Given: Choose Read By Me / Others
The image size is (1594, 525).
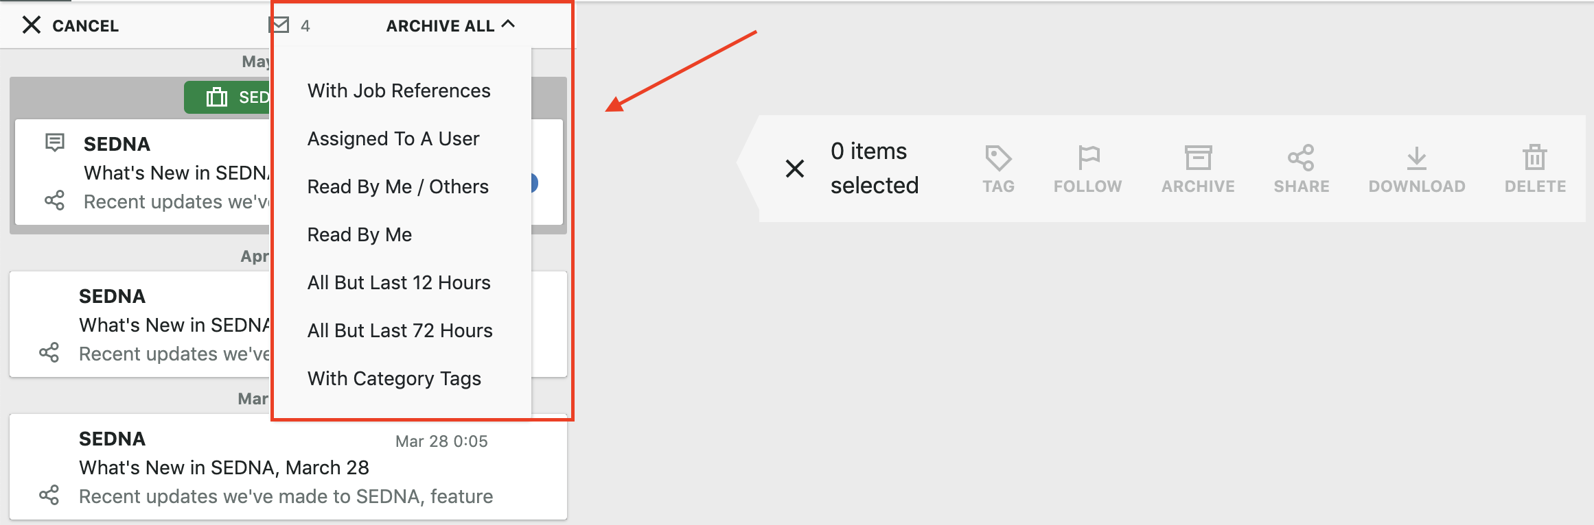Looking at the screenshot, I should [x=398, y=186].
